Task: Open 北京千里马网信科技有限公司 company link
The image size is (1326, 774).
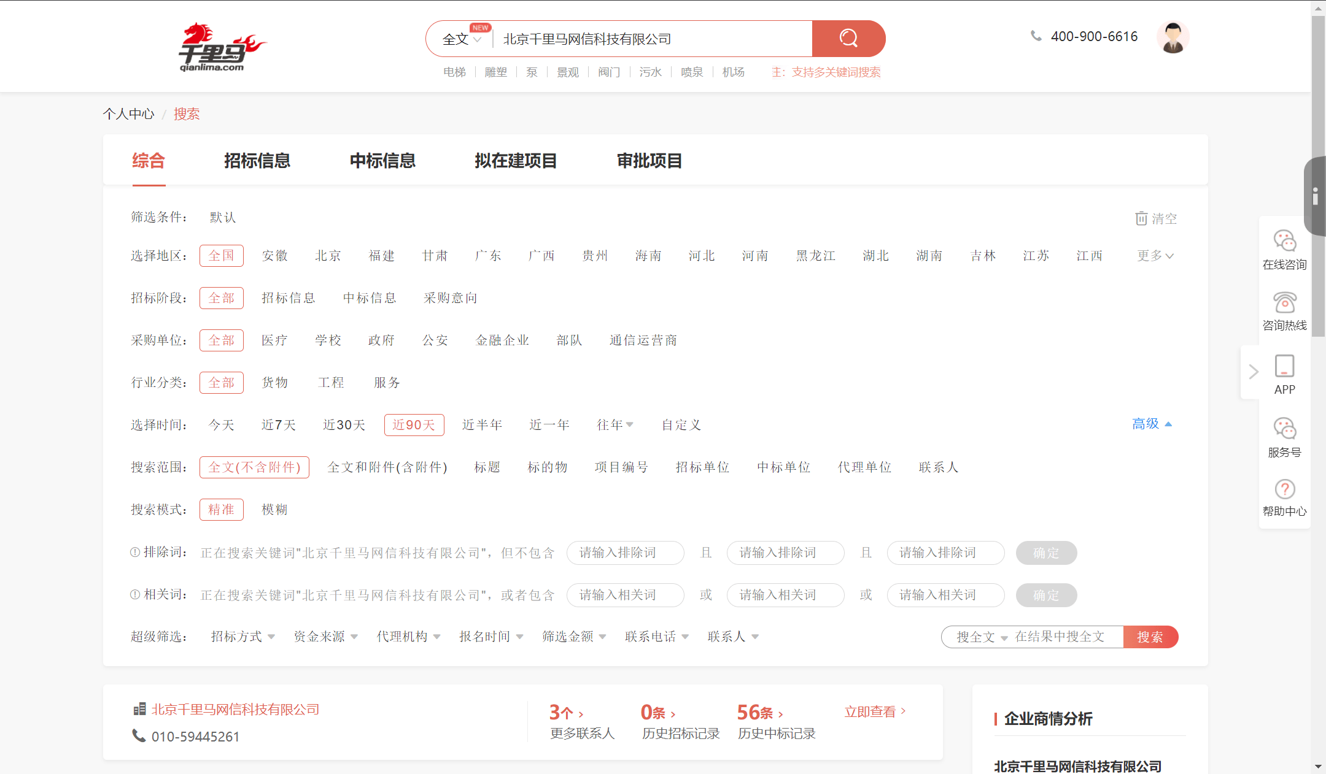Action: tap(236, 709)
